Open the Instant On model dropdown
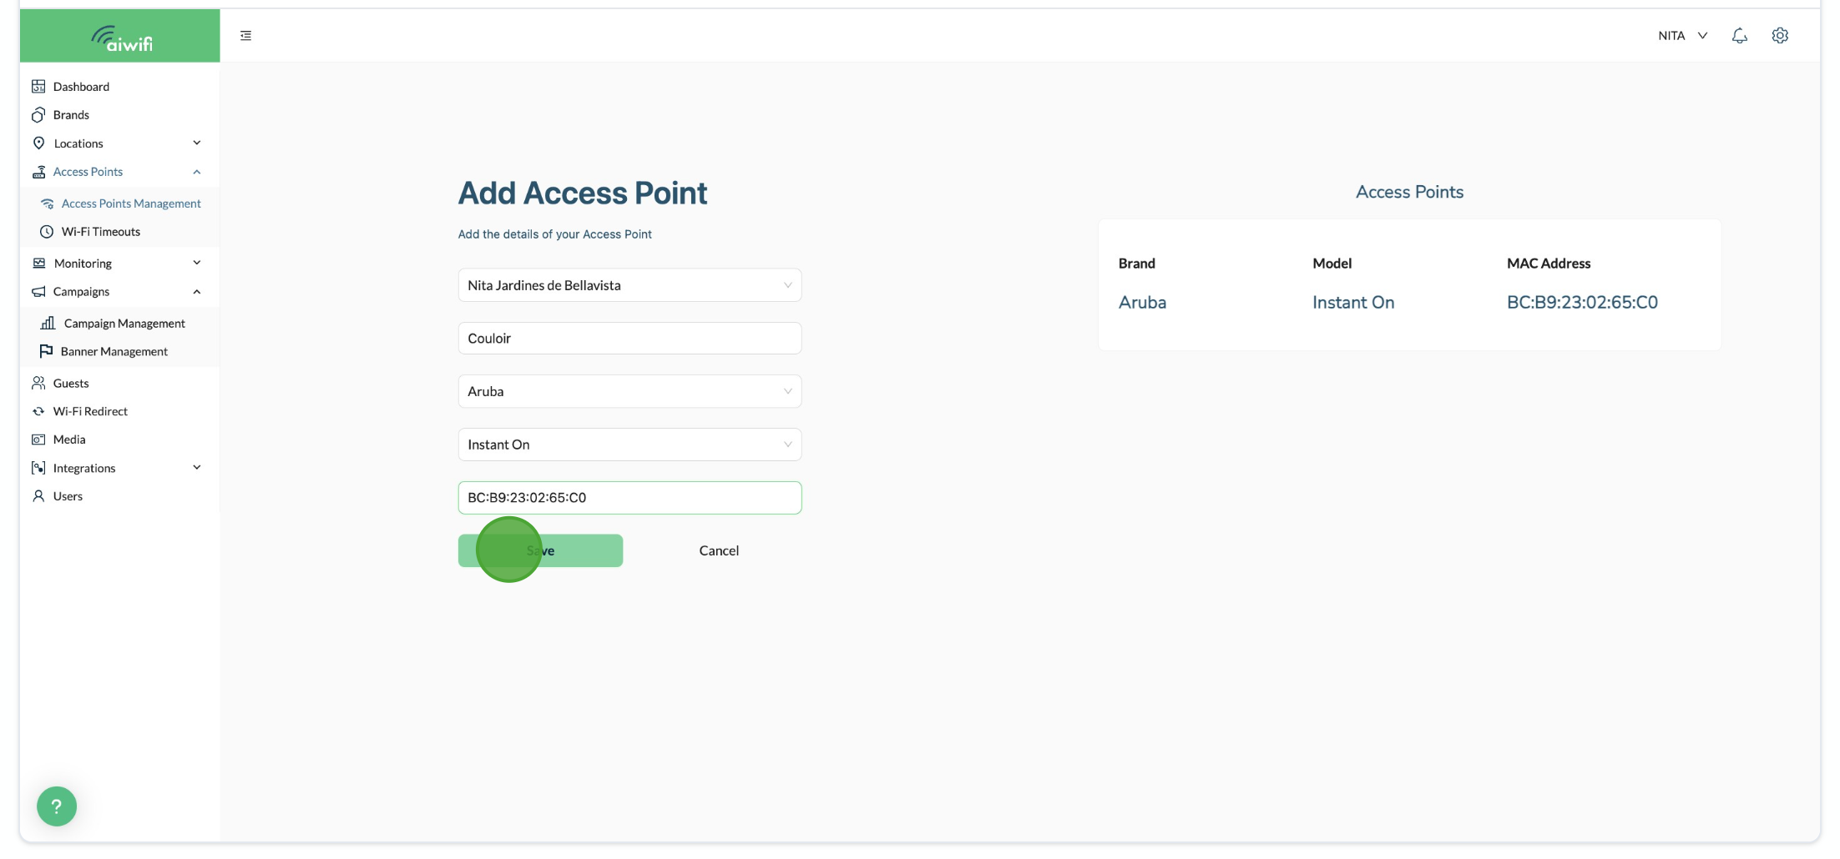The image size is (1840, 859). 629,445
